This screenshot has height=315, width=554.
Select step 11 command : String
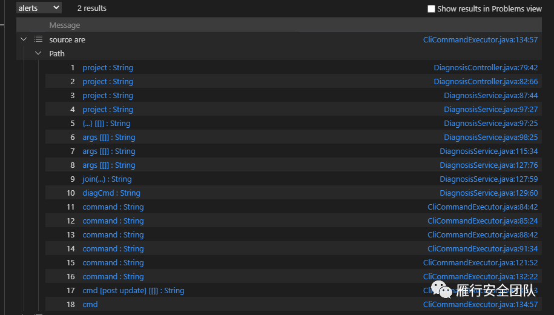pyautogui.click(x=113, y=207)
